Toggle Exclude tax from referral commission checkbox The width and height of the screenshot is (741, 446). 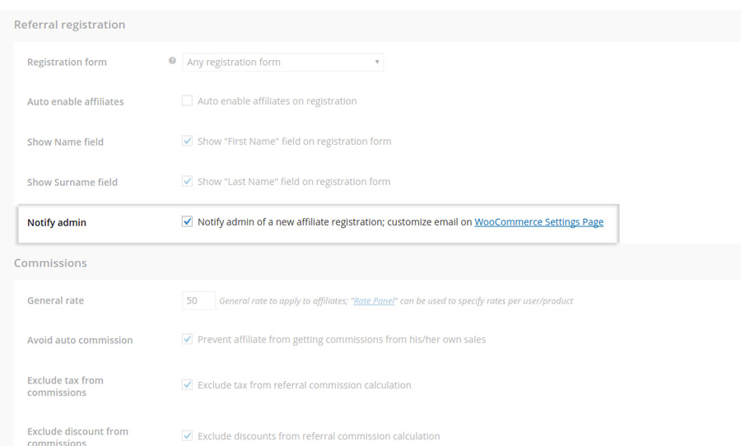point(187,385)
